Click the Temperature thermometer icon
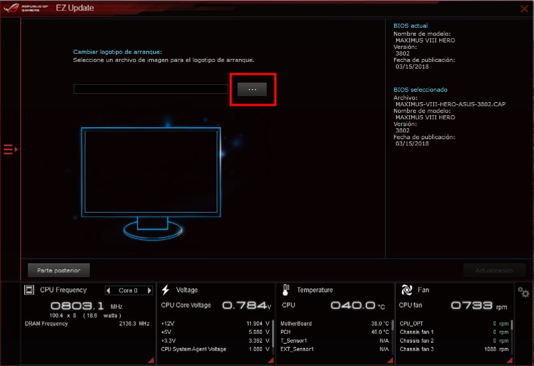Viewport: 534px width, 366px height. click(286, 290)
